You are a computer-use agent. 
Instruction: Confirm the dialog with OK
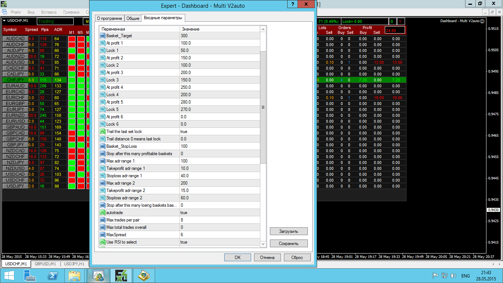[x=238, y=257]
